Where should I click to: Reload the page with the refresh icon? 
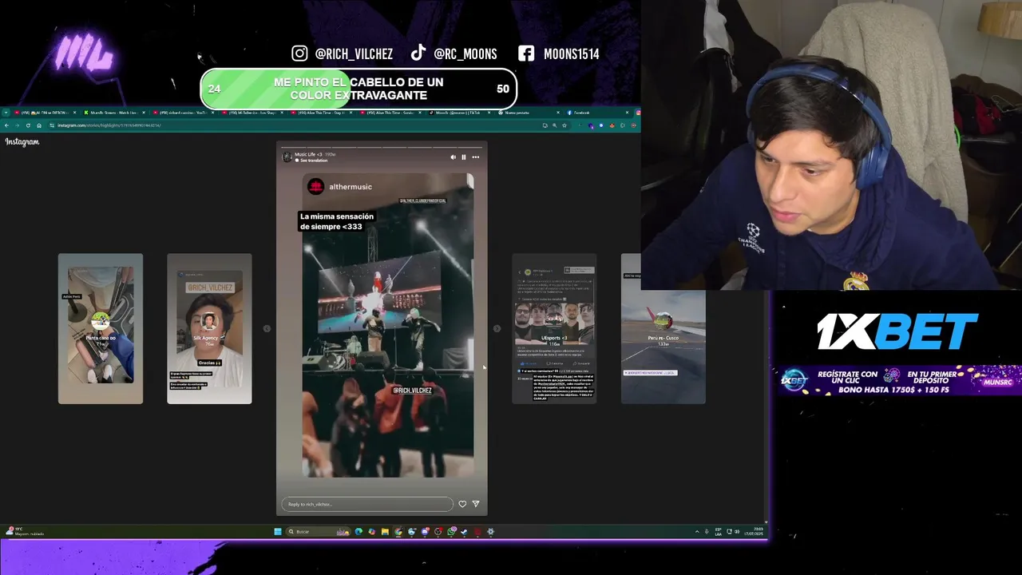[x=28, y=125]
